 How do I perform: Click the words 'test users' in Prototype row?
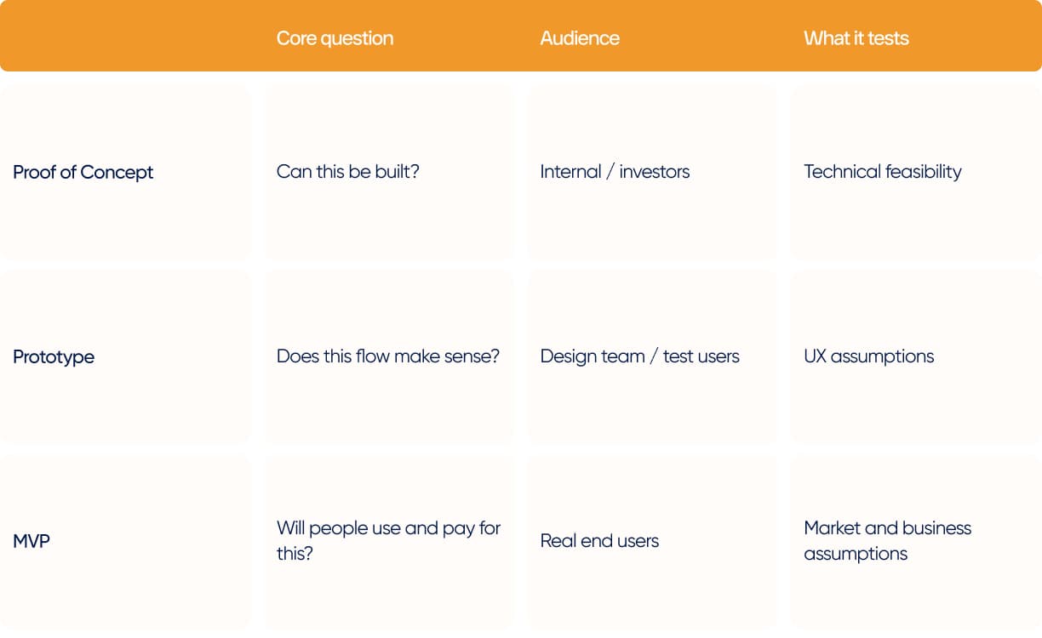701,356
